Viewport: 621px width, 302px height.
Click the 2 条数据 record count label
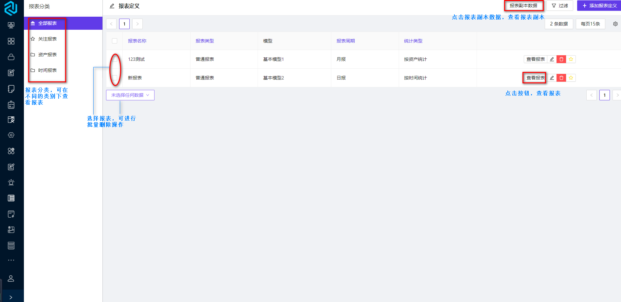tap(559, 24)
